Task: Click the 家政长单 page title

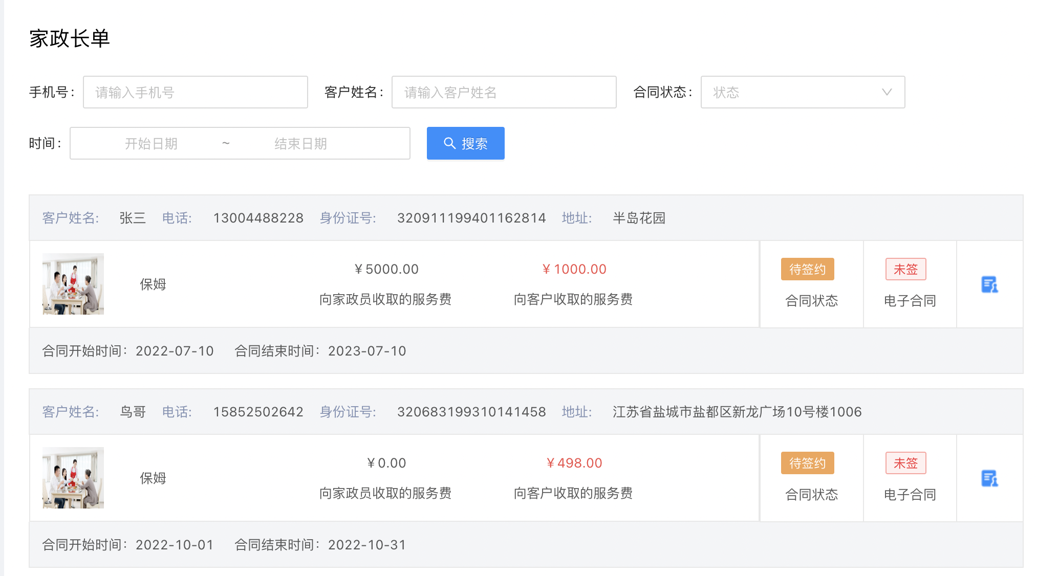Action: 70,38
